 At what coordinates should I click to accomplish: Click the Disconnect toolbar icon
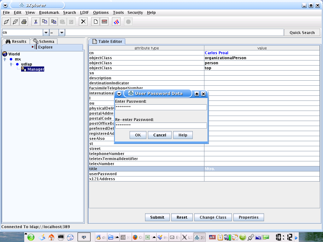pos(15,22)
